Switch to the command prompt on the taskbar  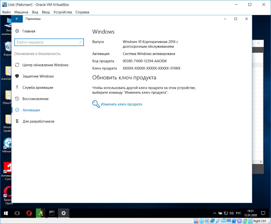point(52,213)
